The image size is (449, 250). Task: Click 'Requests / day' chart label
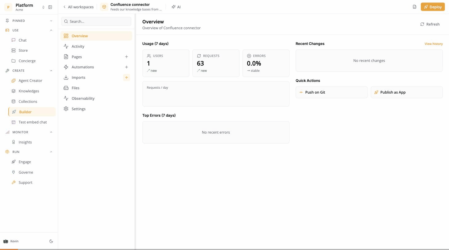pyautogui.click(x=157, y=88)
